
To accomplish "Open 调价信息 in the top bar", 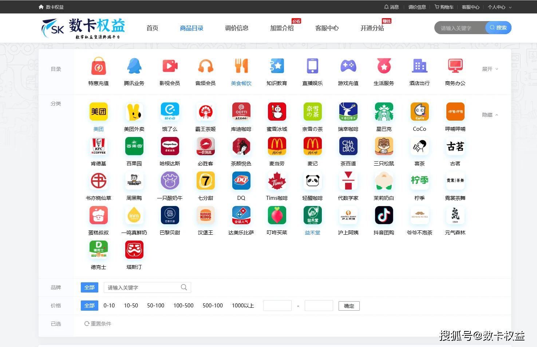I will (x=417, y=7).
